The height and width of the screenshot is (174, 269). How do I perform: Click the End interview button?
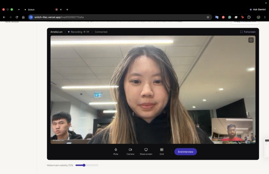(x=186, y=152)
